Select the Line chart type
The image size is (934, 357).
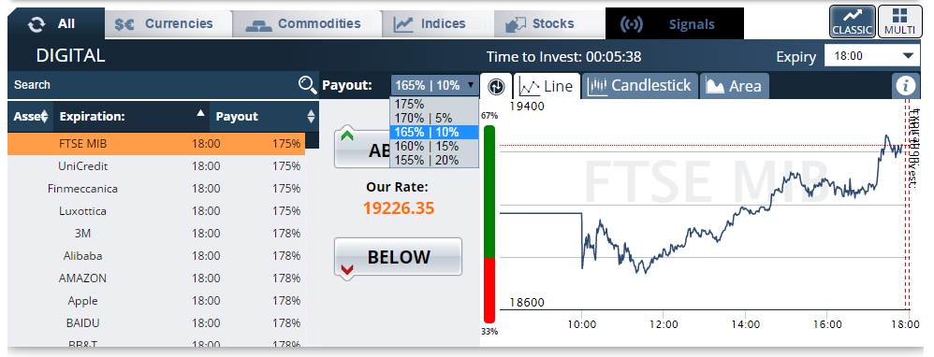547,86
